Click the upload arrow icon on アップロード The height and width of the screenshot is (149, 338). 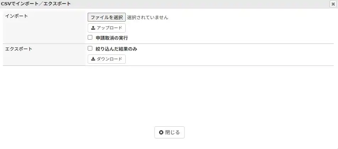pos(93,28)
